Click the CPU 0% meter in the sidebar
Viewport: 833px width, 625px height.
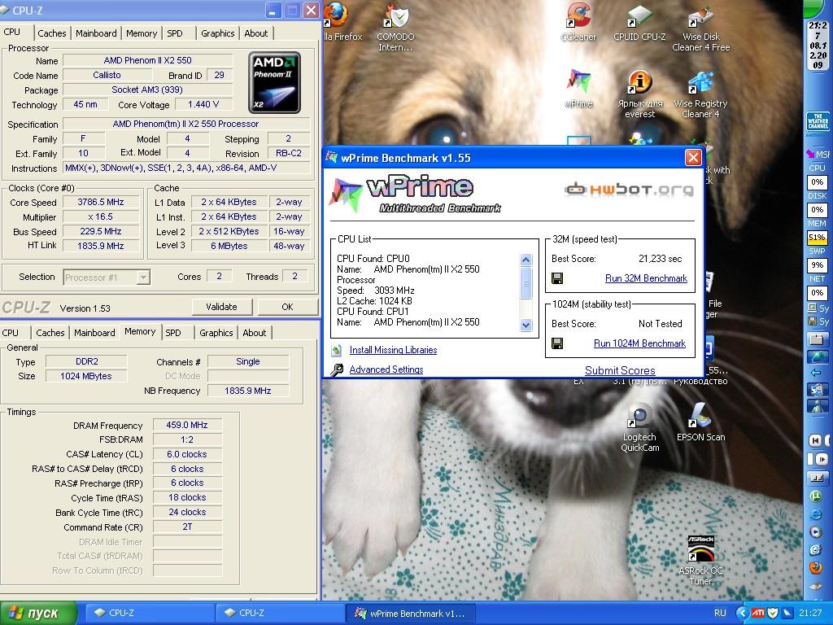pyautogui.click(x=817, y=181)
